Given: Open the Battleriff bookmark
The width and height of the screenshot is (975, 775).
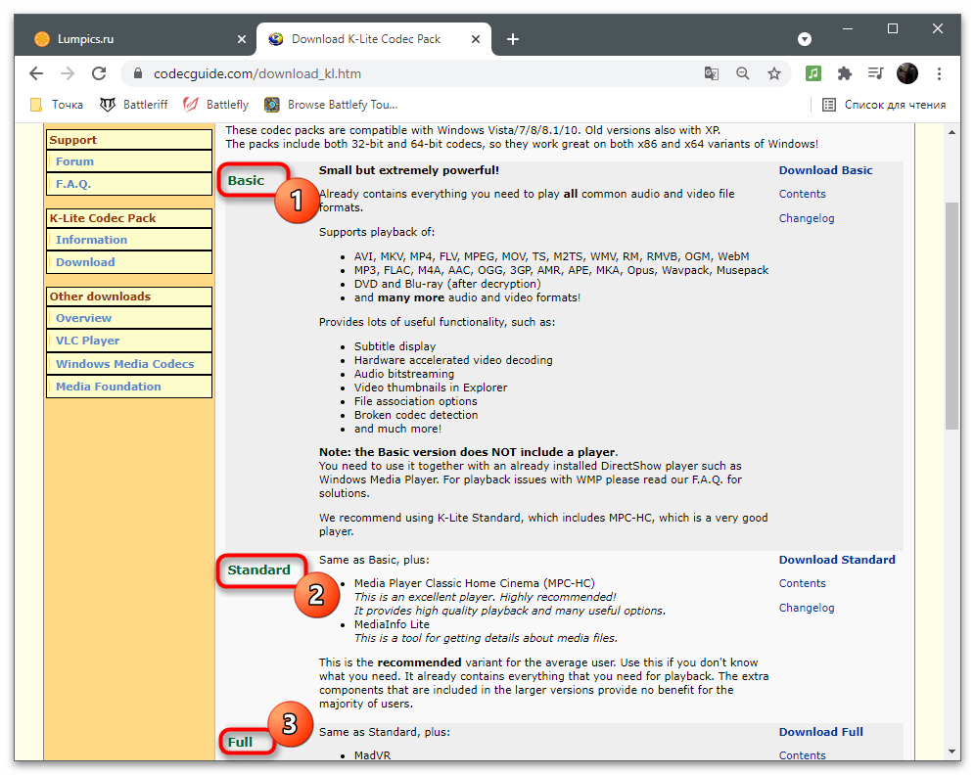Looking at the screenshot, I should point(134,105).
